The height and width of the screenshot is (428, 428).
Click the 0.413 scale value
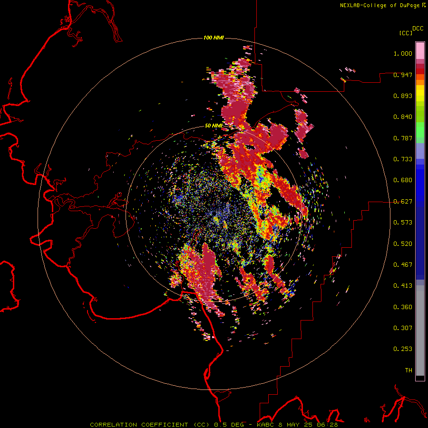403,286
